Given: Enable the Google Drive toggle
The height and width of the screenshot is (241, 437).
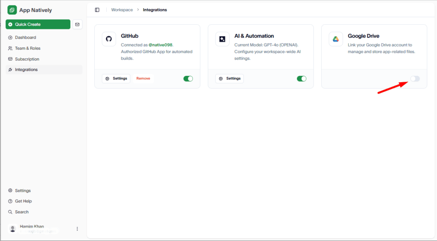Looking at the screenshot, I should [415, 79].
